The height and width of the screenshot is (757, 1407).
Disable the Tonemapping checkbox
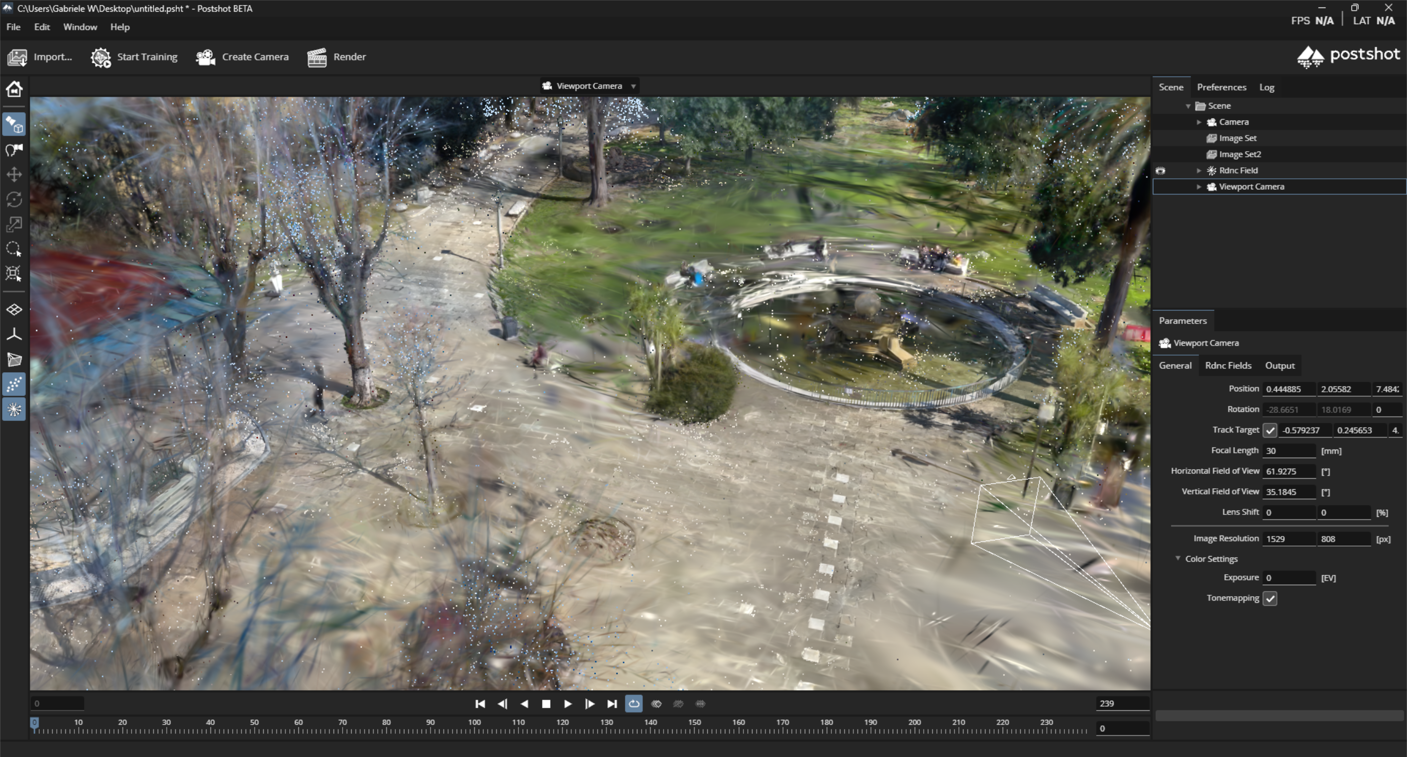click(1270, 598)
